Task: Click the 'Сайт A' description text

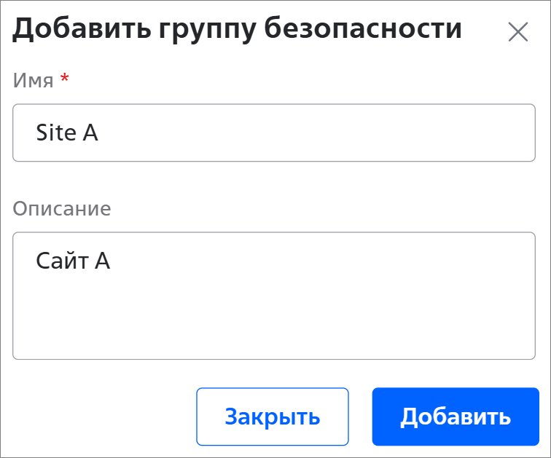Action: click(x=73, y=261)
